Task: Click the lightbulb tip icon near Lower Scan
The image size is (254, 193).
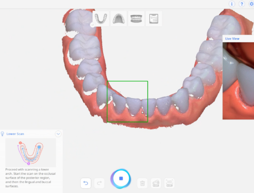Action: point(3,134)
